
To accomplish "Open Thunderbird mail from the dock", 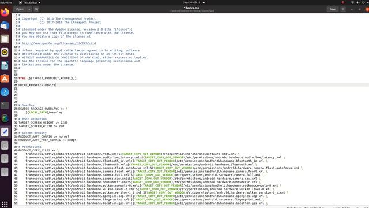I will point(5,25).
